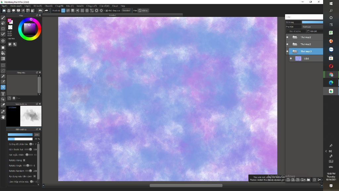Click the Rotate Angle slider
The height and width of the screenshot is (191, 339).
coord(28,166)
